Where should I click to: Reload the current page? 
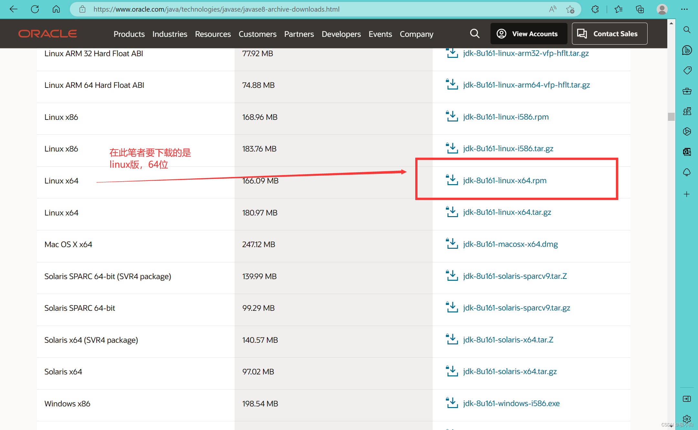point(35,9)
